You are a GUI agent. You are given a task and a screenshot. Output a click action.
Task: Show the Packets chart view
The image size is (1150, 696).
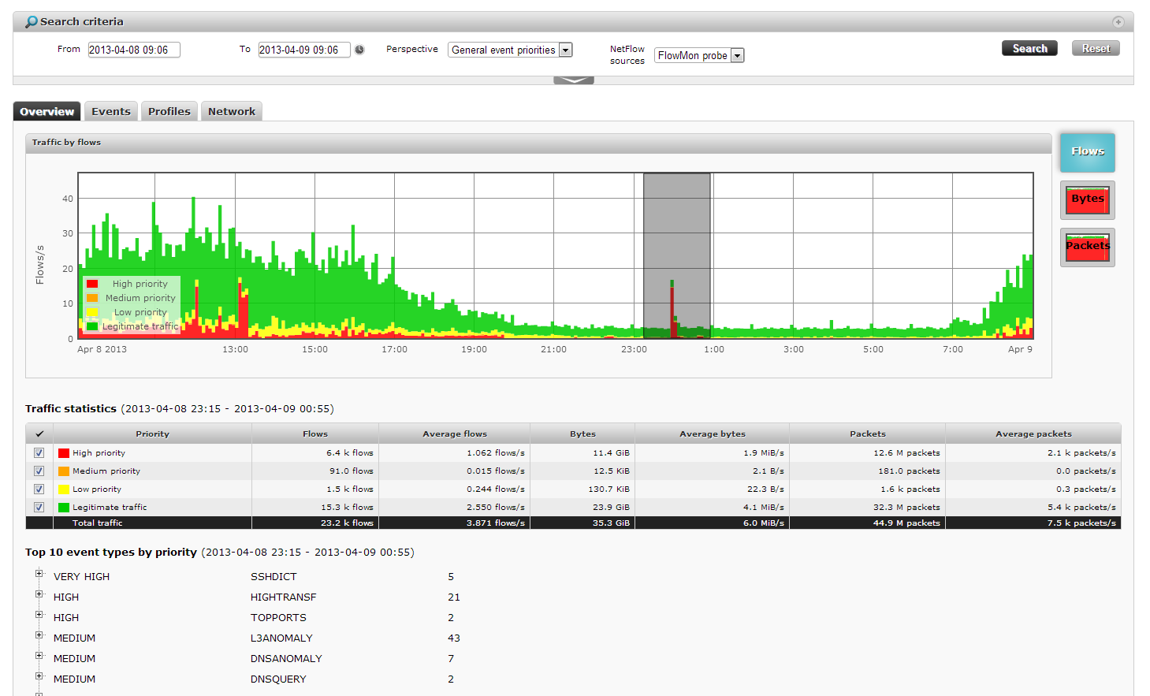click(1087, 248)
